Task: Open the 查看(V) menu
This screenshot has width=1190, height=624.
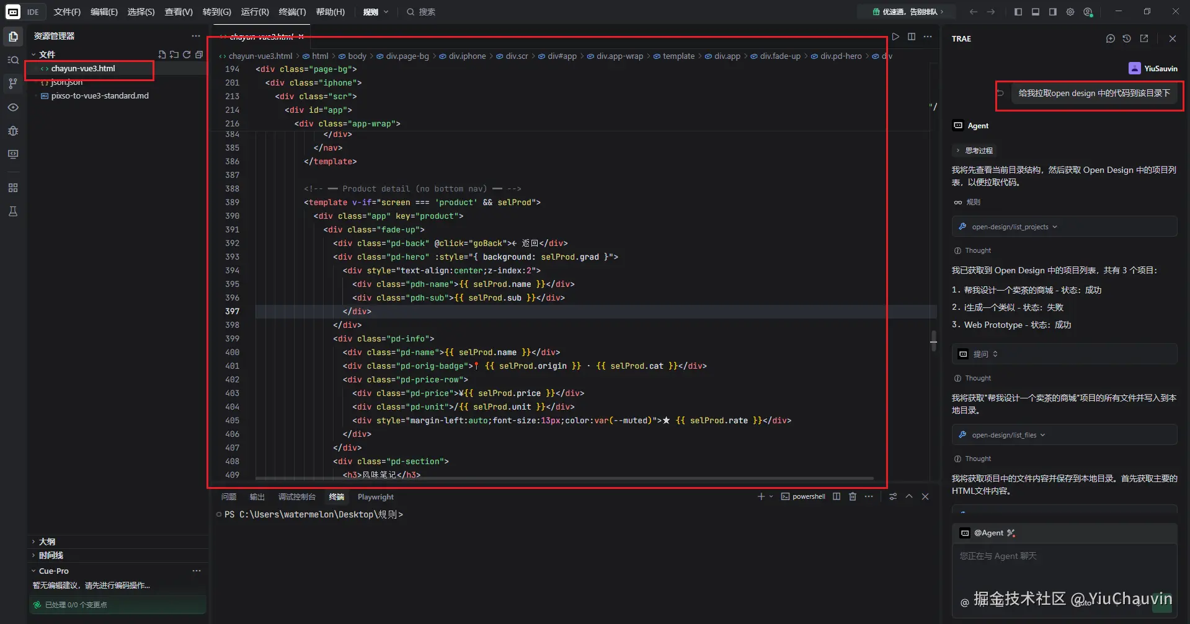Action: [x=178, y=12]
